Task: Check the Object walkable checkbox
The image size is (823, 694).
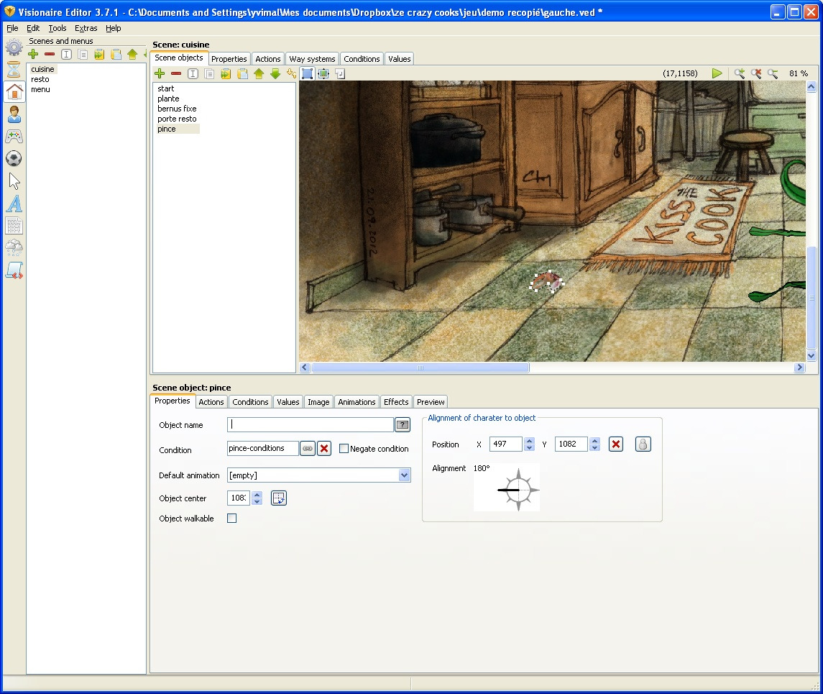Action: pos(231,519)
